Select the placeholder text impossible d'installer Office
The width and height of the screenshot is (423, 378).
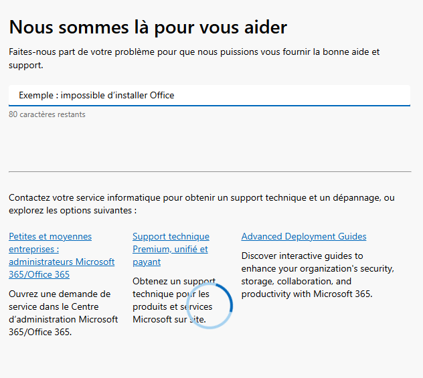click(x=117, y=95)
